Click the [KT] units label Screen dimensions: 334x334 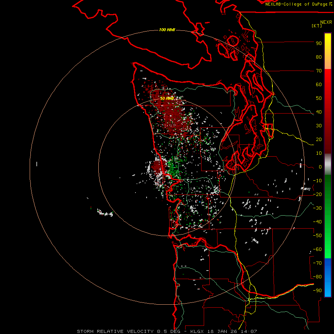317,26
